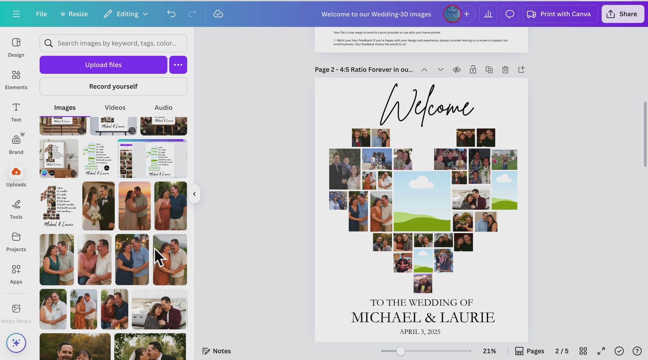Image resolution: width=648 pixels, height=360 pixels.
Task: Open the comments speech bubble icon
Action: click(x=509, y=14)
